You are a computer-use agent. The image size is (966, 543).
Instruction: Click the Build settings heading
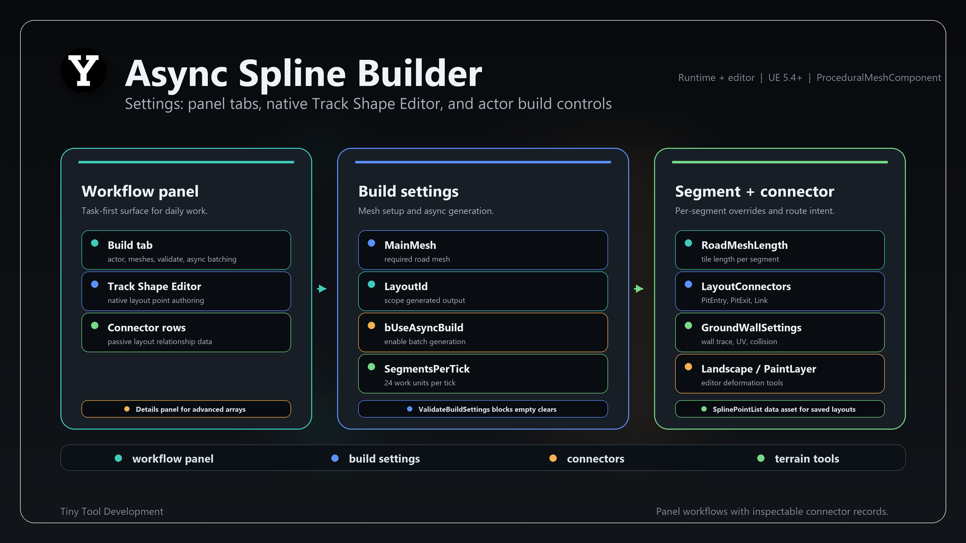click(408, 191)
